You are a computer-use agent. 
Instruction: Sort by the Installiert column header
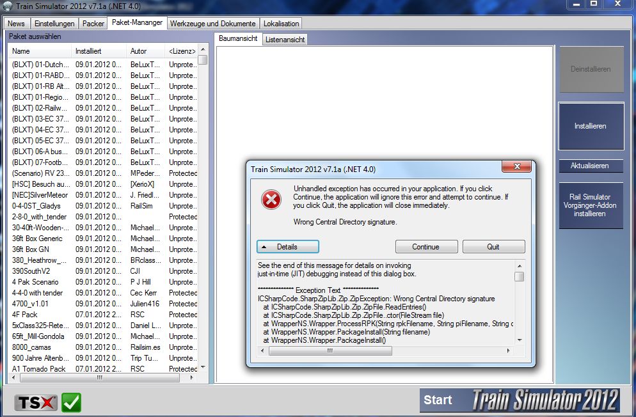coord(99,51)
